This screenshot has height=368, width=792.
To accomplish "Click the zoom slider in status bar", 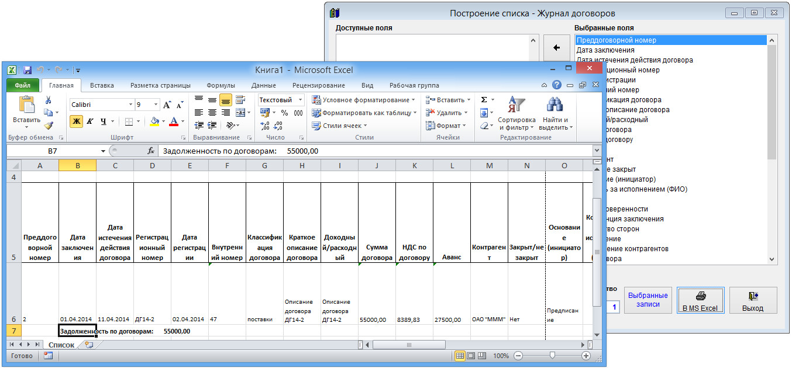I will (x=552, y=355).
